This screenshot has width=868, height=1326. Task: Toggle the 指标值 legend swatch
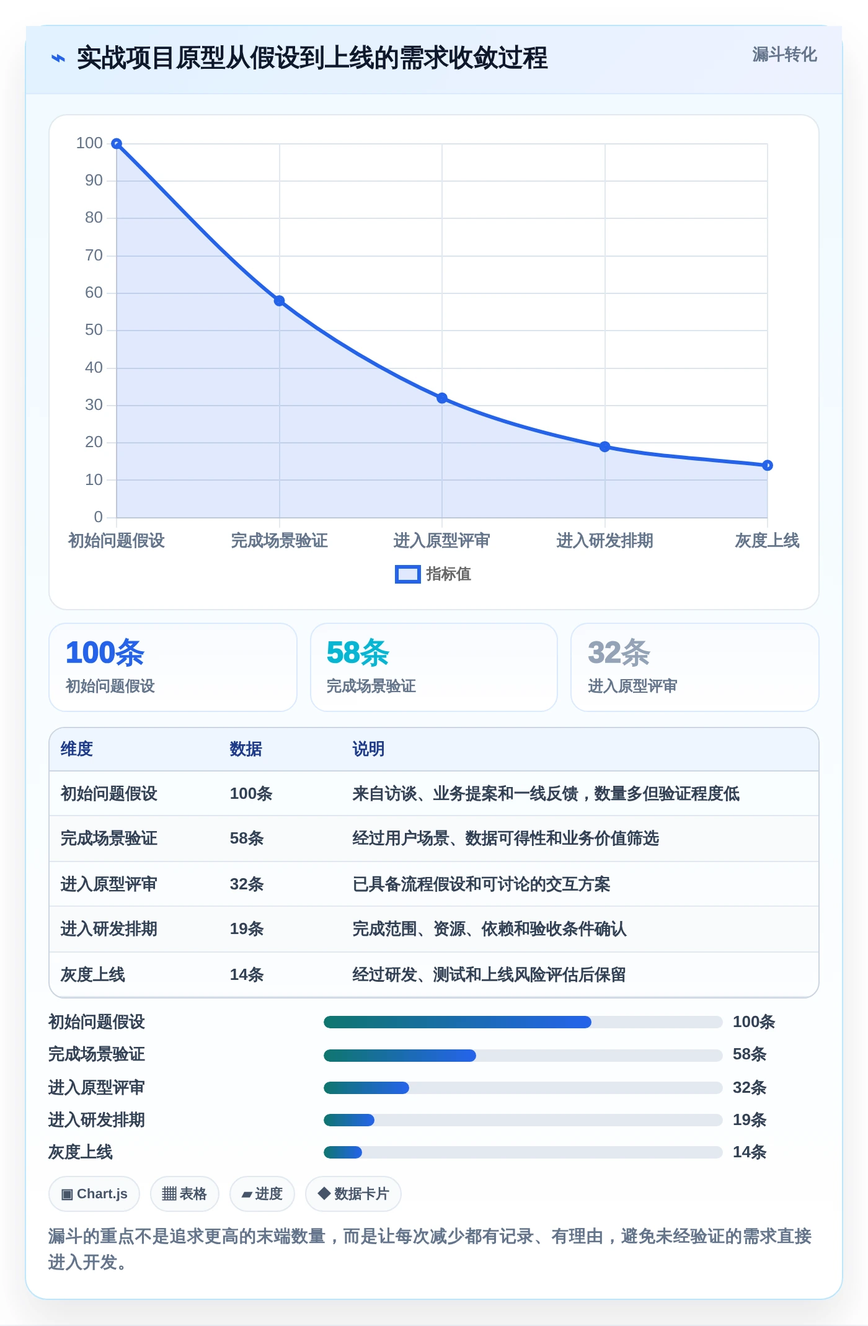click(x=407, y=574)
